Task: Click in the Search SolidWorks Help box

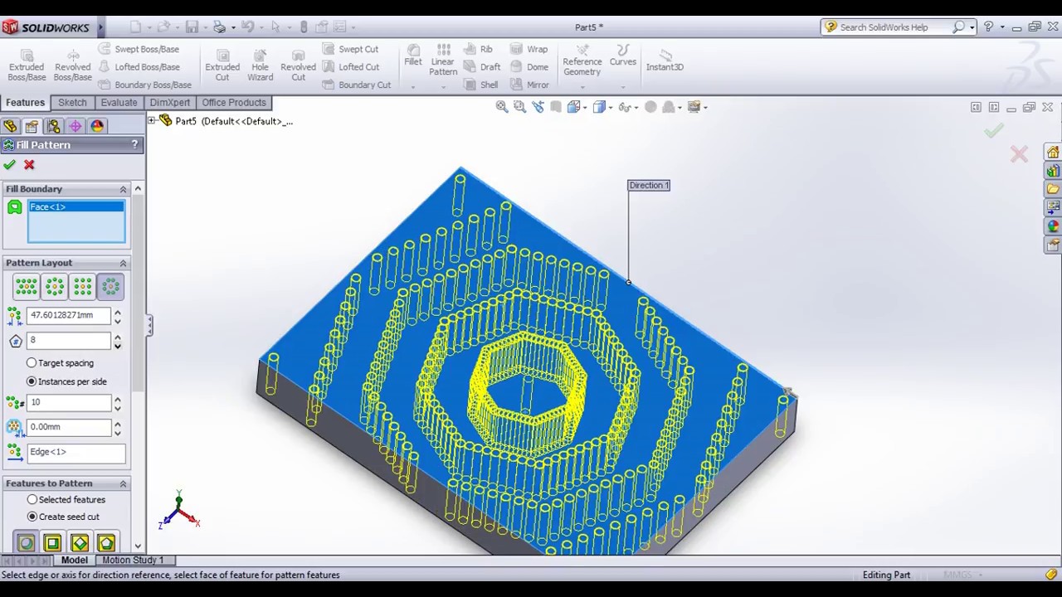Action: [894, 27]
